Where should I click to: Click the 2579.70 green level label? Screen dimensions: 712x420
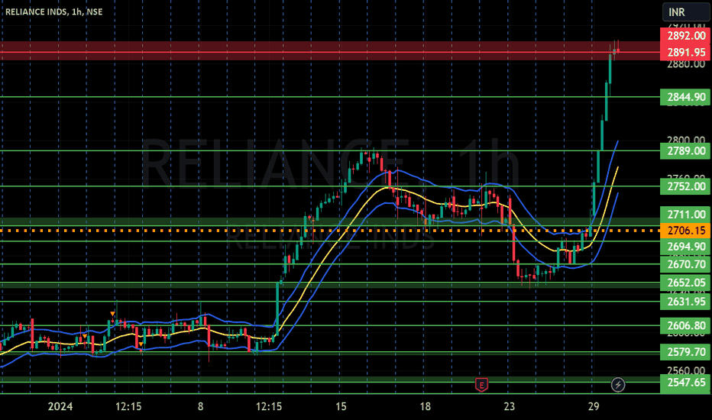point(684,352)
